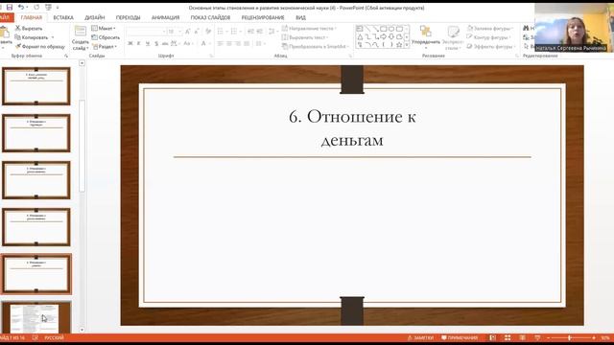
Task: Choose the star shape in gallery
Action: click(399, 45)
